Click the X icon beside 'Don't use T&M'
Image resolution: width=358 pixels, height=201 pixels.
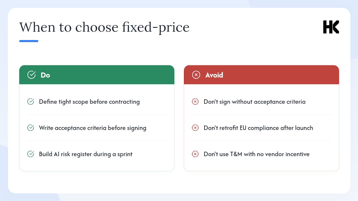195,154
